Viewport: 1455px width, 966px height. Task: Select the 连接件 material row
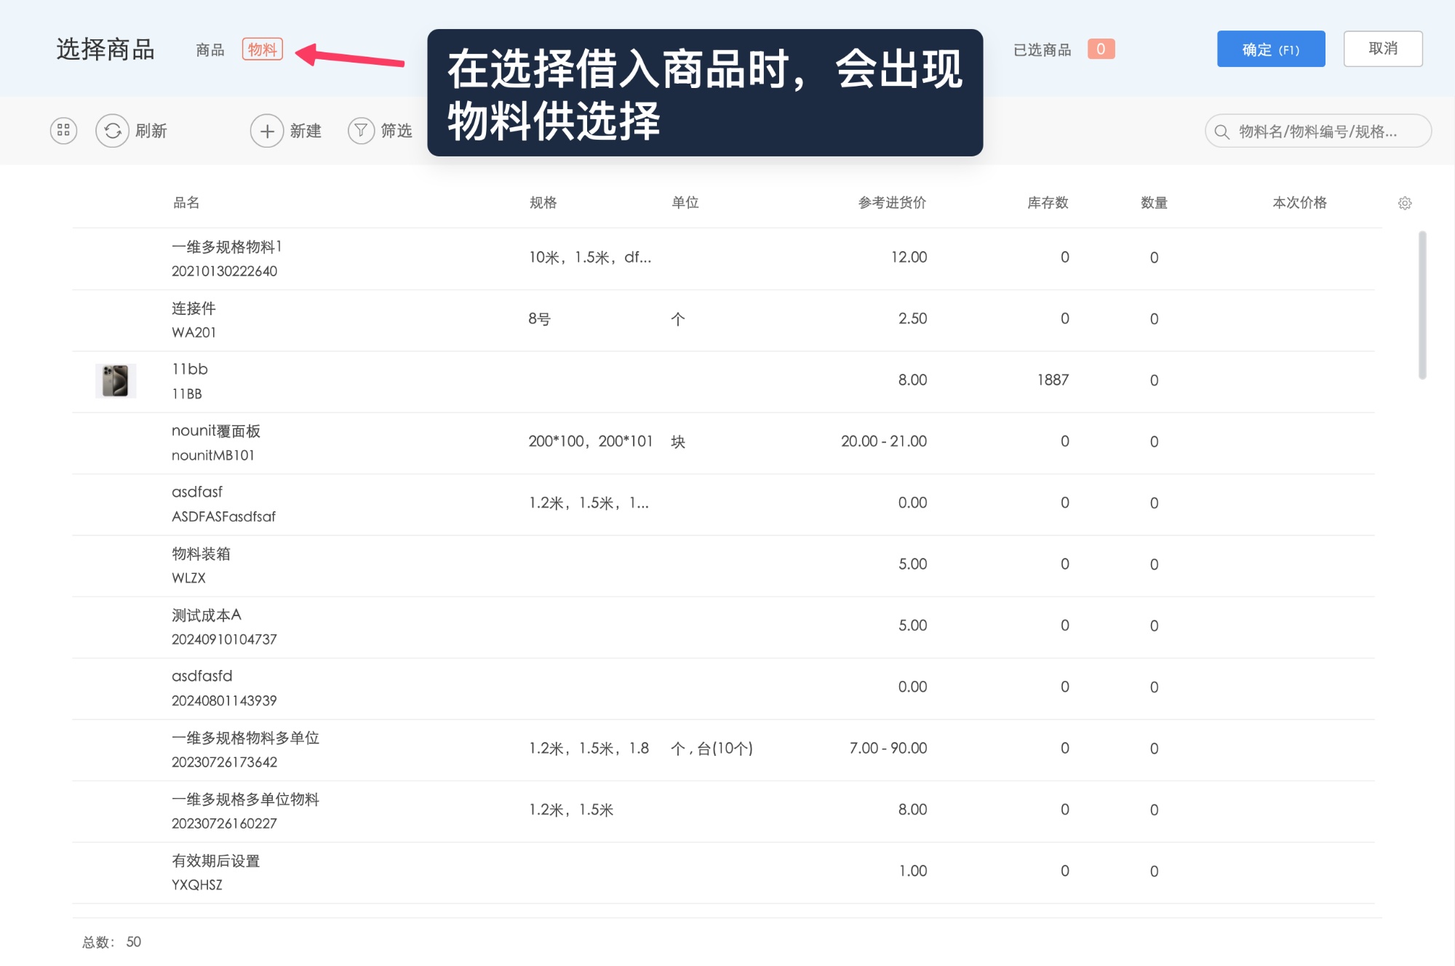(x=364, y=319)
